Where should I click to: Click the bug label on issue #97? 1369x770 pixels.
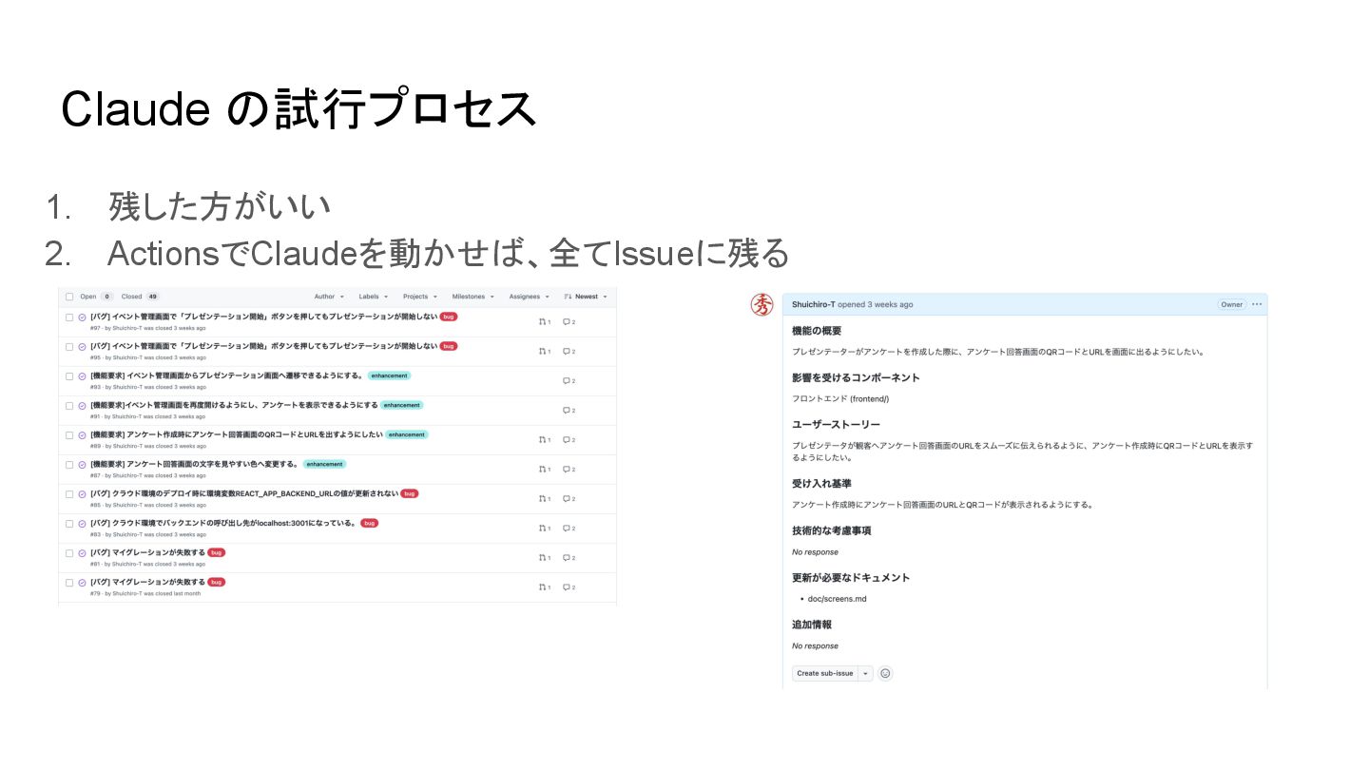[449, 317]
